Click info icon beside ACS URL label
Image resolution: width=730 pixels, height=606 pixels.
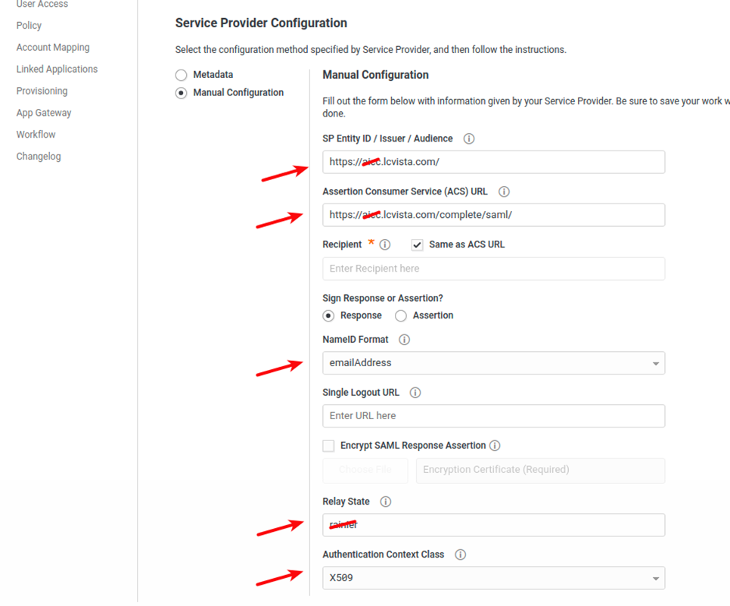505,192
